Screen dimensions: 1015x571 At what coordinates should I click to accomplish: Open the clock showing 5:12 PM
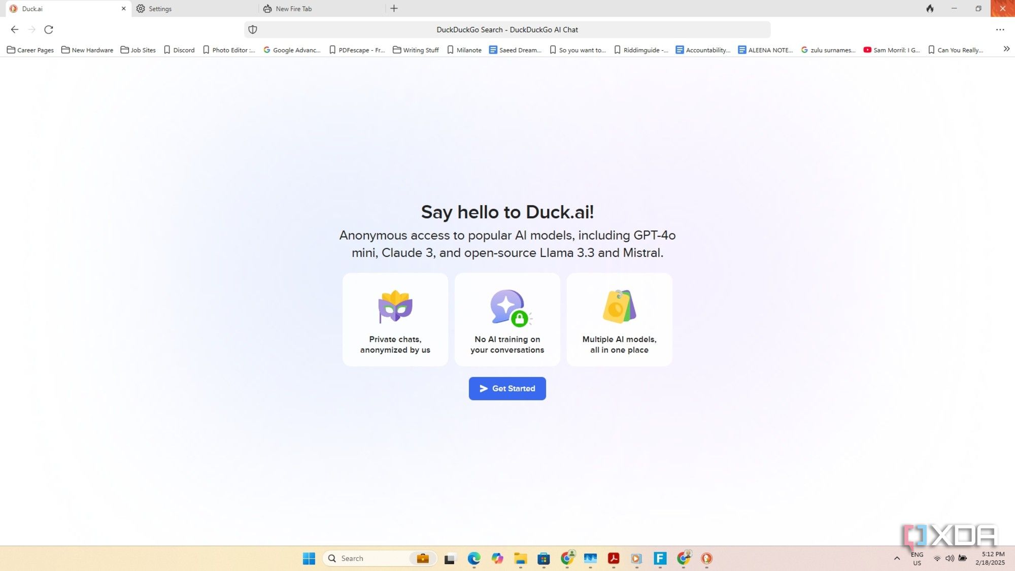pyautogui.click(x=990, y=558)
